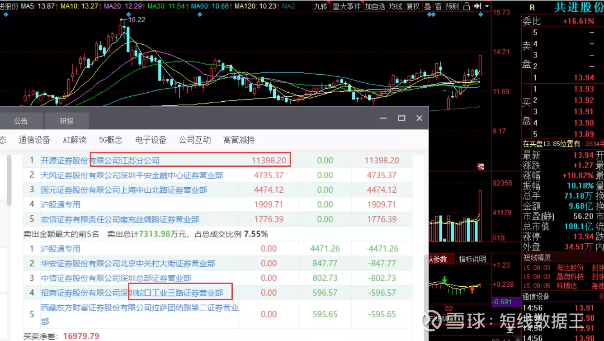604x341 pixels.
Task: Click the 16979.79 net difference value
Action: click(x=81, y=336)
